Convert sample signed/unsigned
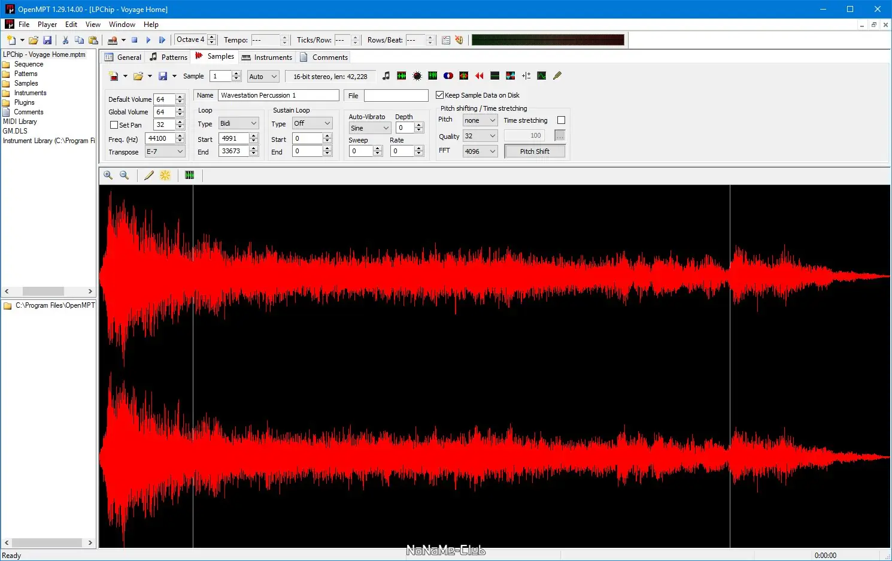The height and width of the screenshot is (561, 892). tap(526, 76)
